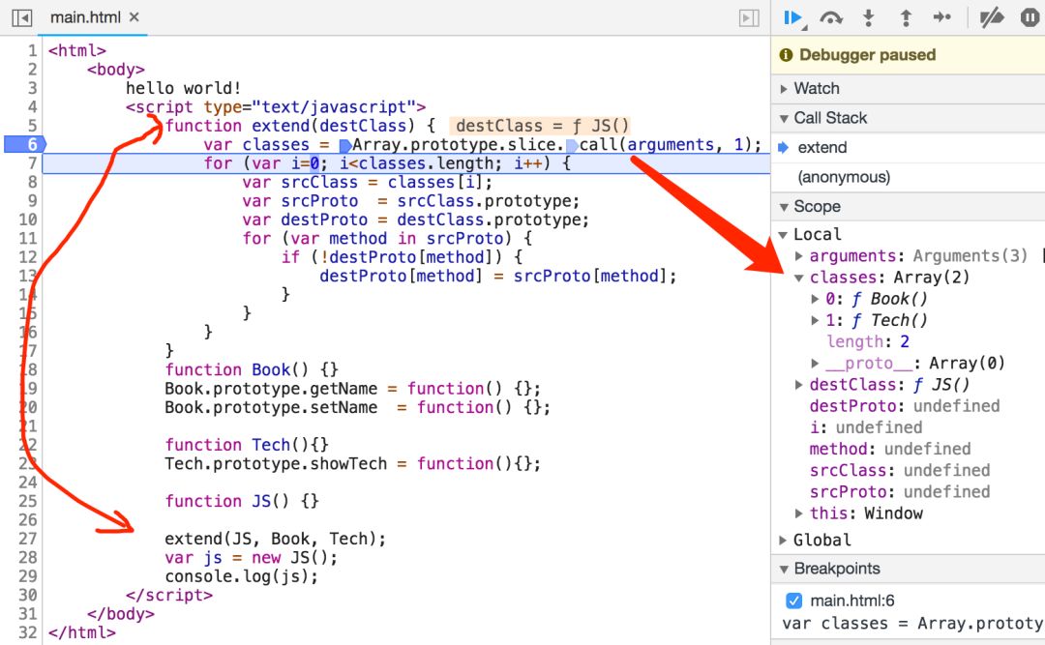This screenshot has height=645, width=1045.
Task: Toggle pause on exceptions
Action: pos(1030,17)
